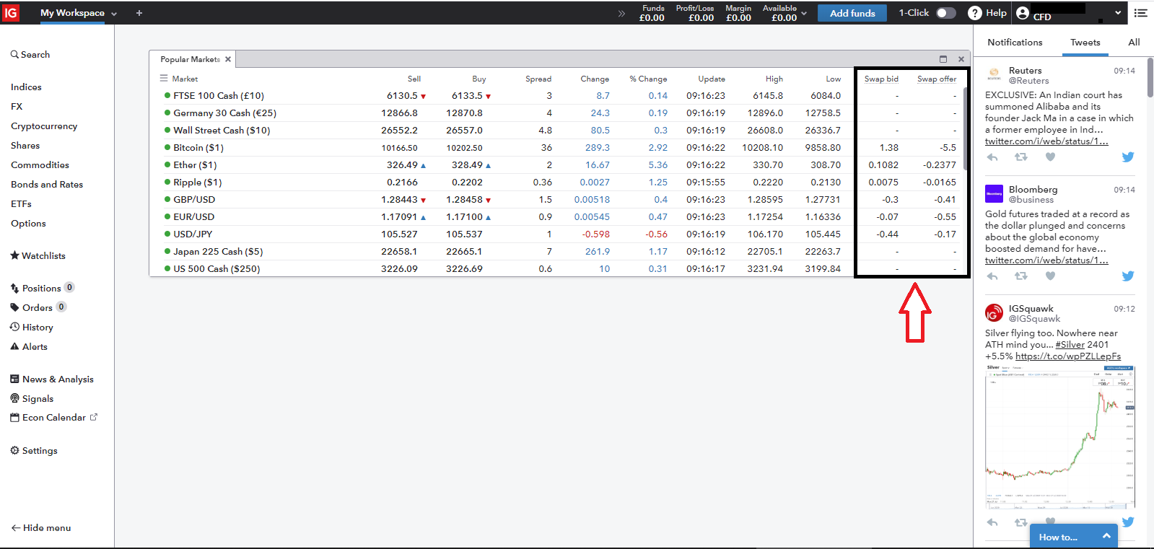Open Alerts in the sidebar
This screenshot has height=549, width=1154.
tap(34, 347)
